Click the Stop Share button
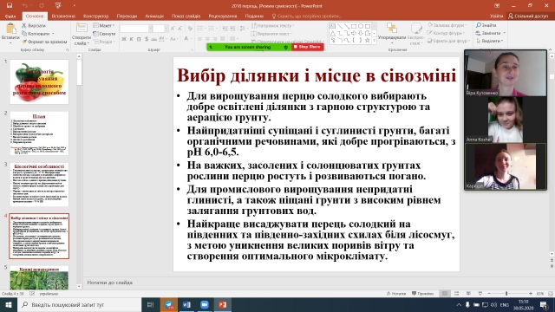 tap(307, 47)
